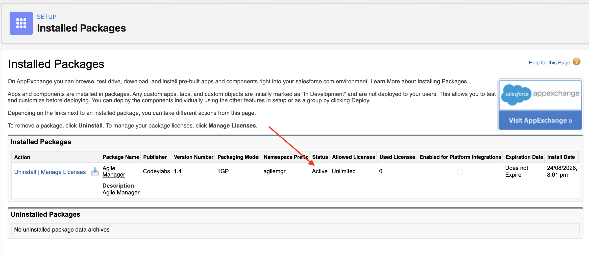
Task: Toggle Enabled for Platform Integrations checkbox
Action: coord(460,172)
